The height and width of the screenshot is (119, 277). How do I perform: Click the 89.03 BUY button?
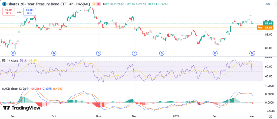pos(30,12)
